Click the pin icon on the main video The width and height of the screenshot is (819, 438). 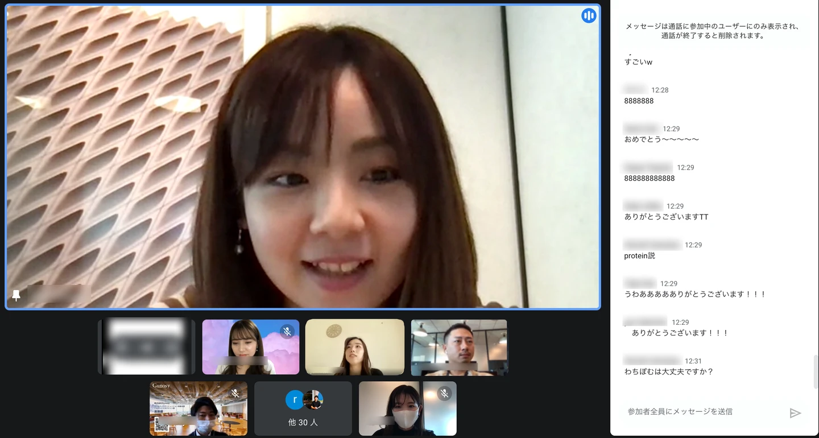click(x=16, y=295)
